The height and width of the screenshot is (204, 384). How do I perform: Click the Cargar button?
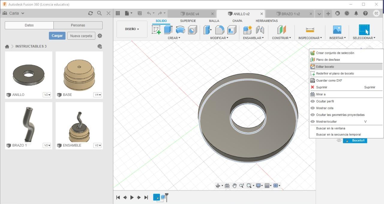pos(57,36)
